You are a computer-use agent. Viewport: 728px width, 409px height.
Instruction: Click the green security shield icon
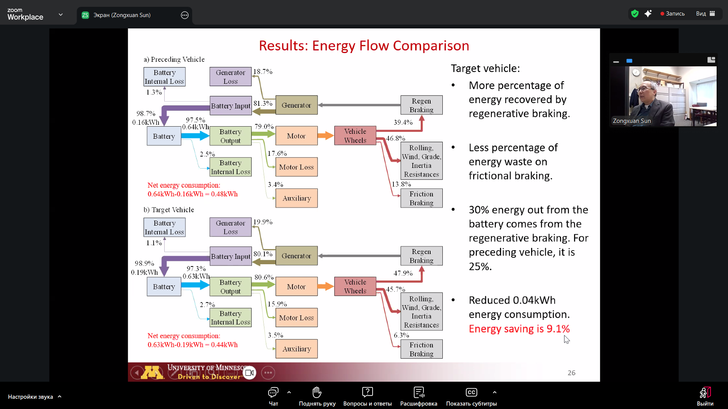click(x=635, y=14)
